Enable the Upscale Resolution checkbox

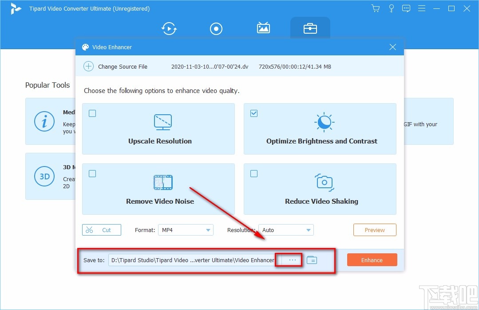click(92, 113)
